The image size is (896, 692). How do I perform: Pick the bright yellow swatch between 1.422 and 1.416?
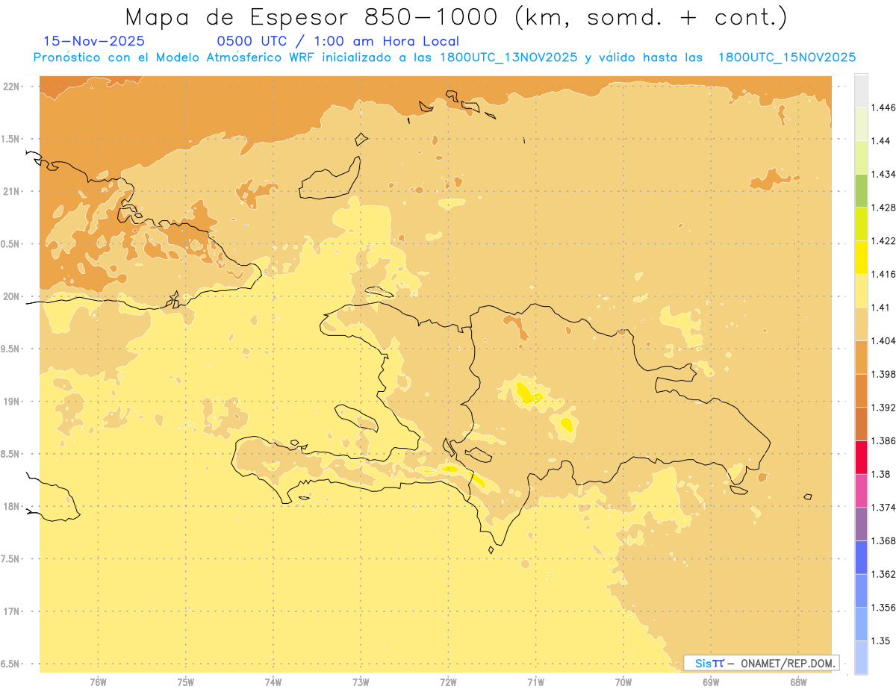point(861,258)
